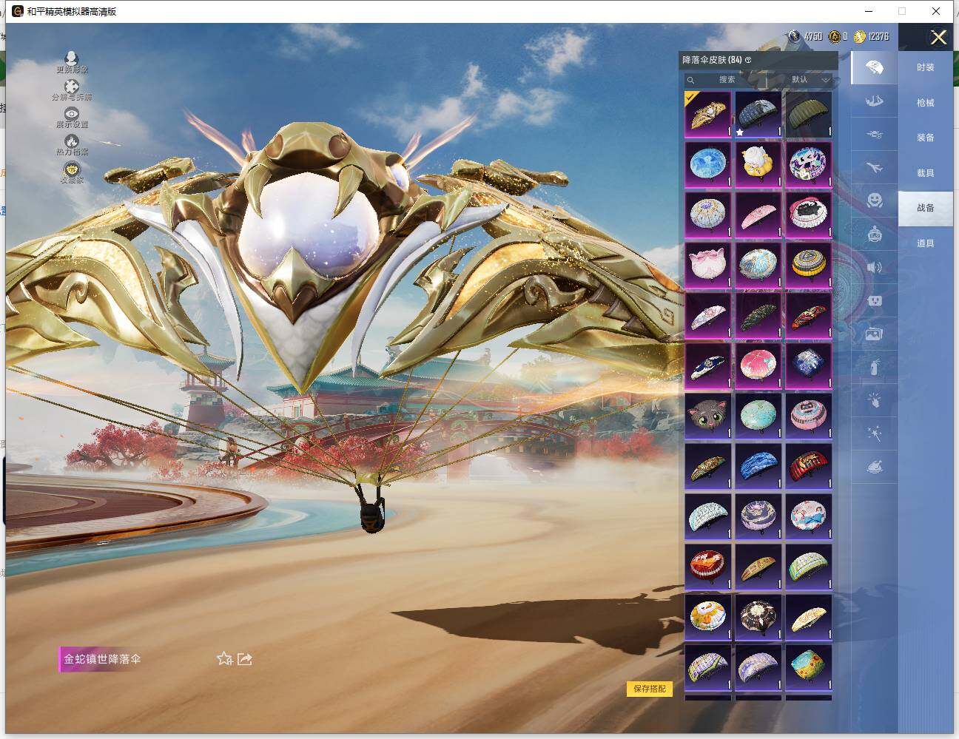Screen dimensions: 959x739
Task: Open the 更换形象 change avatar icon
Action: point(72,59)
